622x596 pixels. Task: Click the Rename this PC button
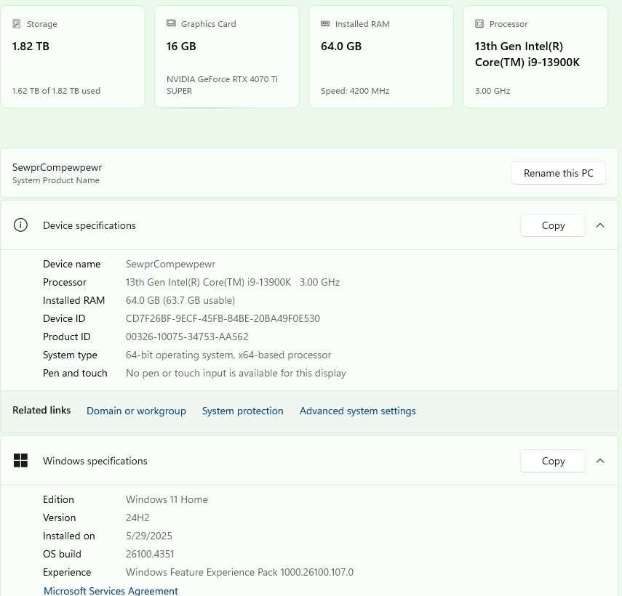(x=559, y=173)
